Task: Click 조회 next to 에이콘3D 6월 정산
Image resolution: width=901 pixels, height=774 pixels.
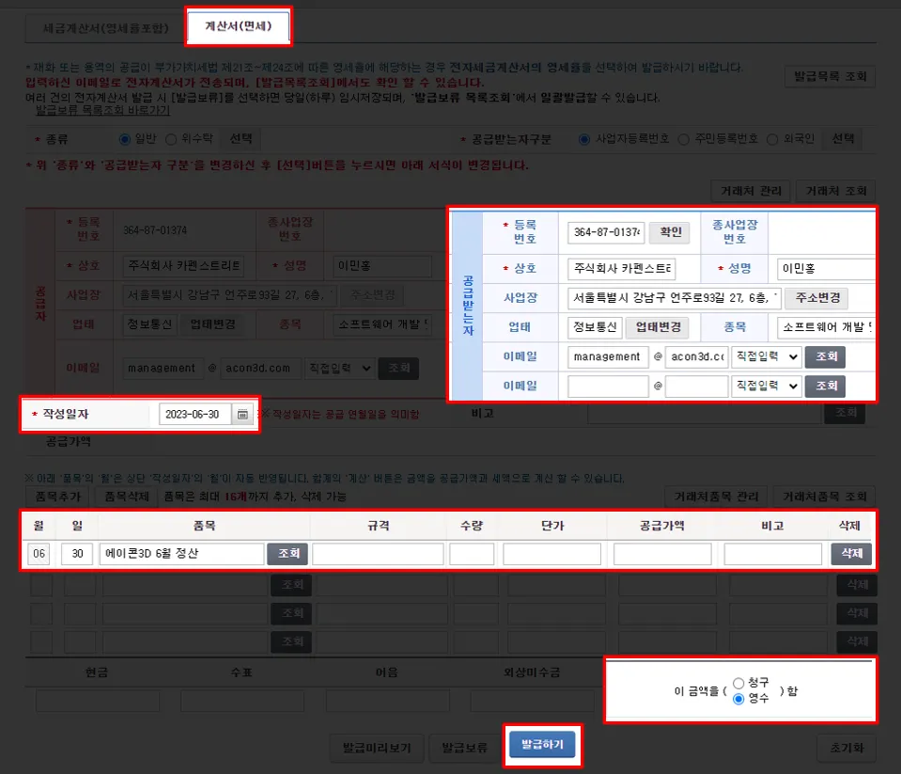Action: point(287,554)
